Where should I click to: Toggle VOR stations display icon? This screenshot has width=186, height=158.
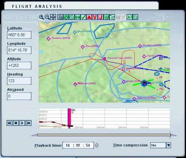tap(72, 17)
